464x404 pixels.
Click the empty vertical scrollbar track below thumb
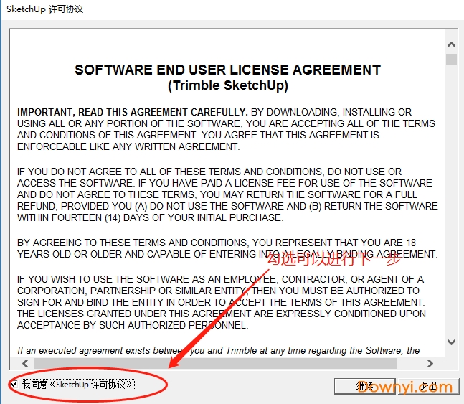pyautogui.click(x=451, y=215)
